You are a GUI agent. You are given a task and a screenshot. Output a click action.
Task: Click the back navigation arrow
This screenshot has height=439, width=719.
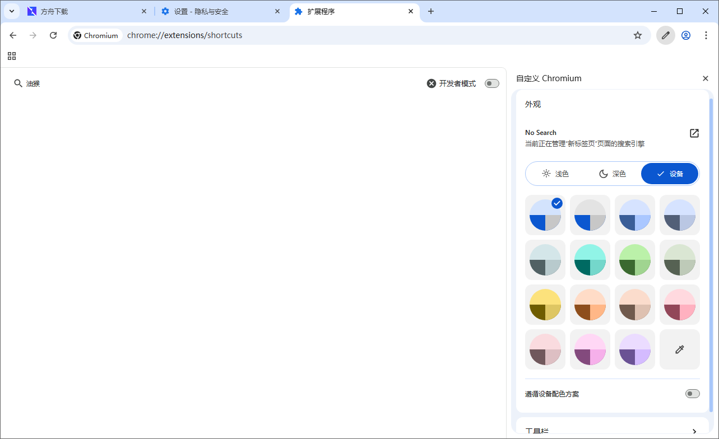coord(13,35)
